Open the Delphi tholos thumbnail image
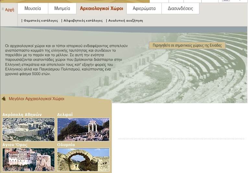Screen dimensions: 248x173 83,129
